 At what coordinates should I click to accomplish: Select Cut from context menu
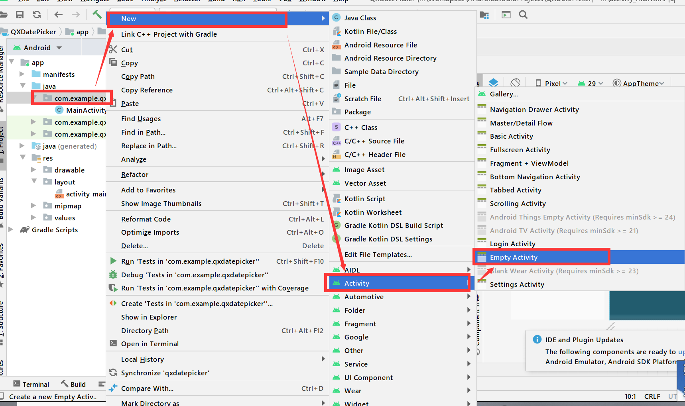click(217, 50)
